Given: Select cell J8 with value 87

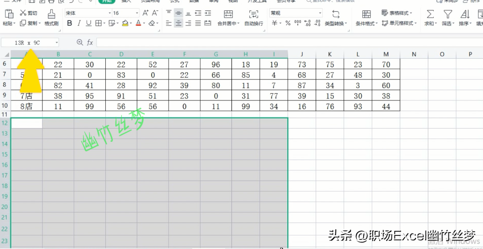Looking at the screenshot, I should point(302,86).
